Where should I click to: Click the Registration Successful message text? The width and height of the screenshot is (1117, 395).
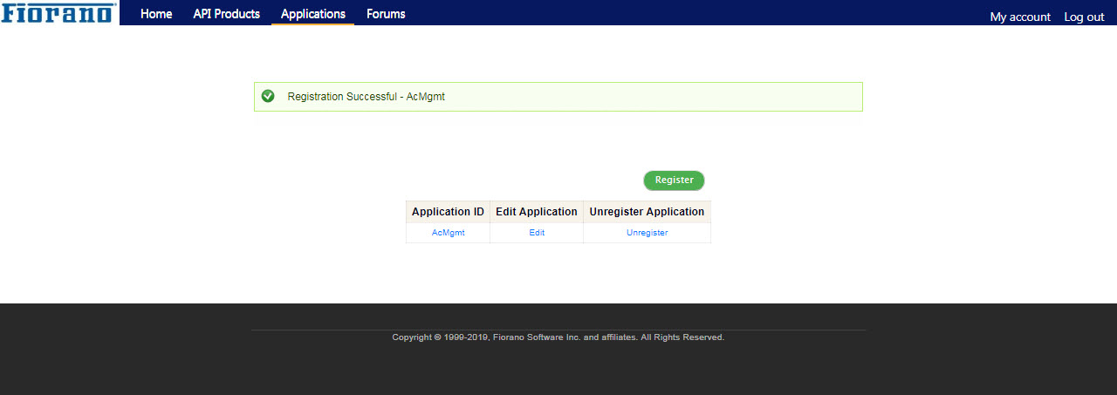(367, 97)
